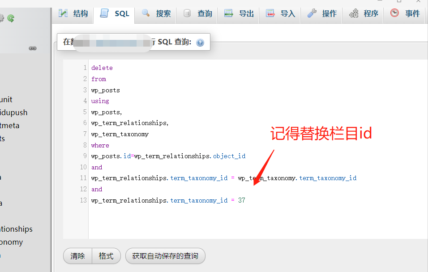Click 'wp_posts' on line 3

point(105,90)
